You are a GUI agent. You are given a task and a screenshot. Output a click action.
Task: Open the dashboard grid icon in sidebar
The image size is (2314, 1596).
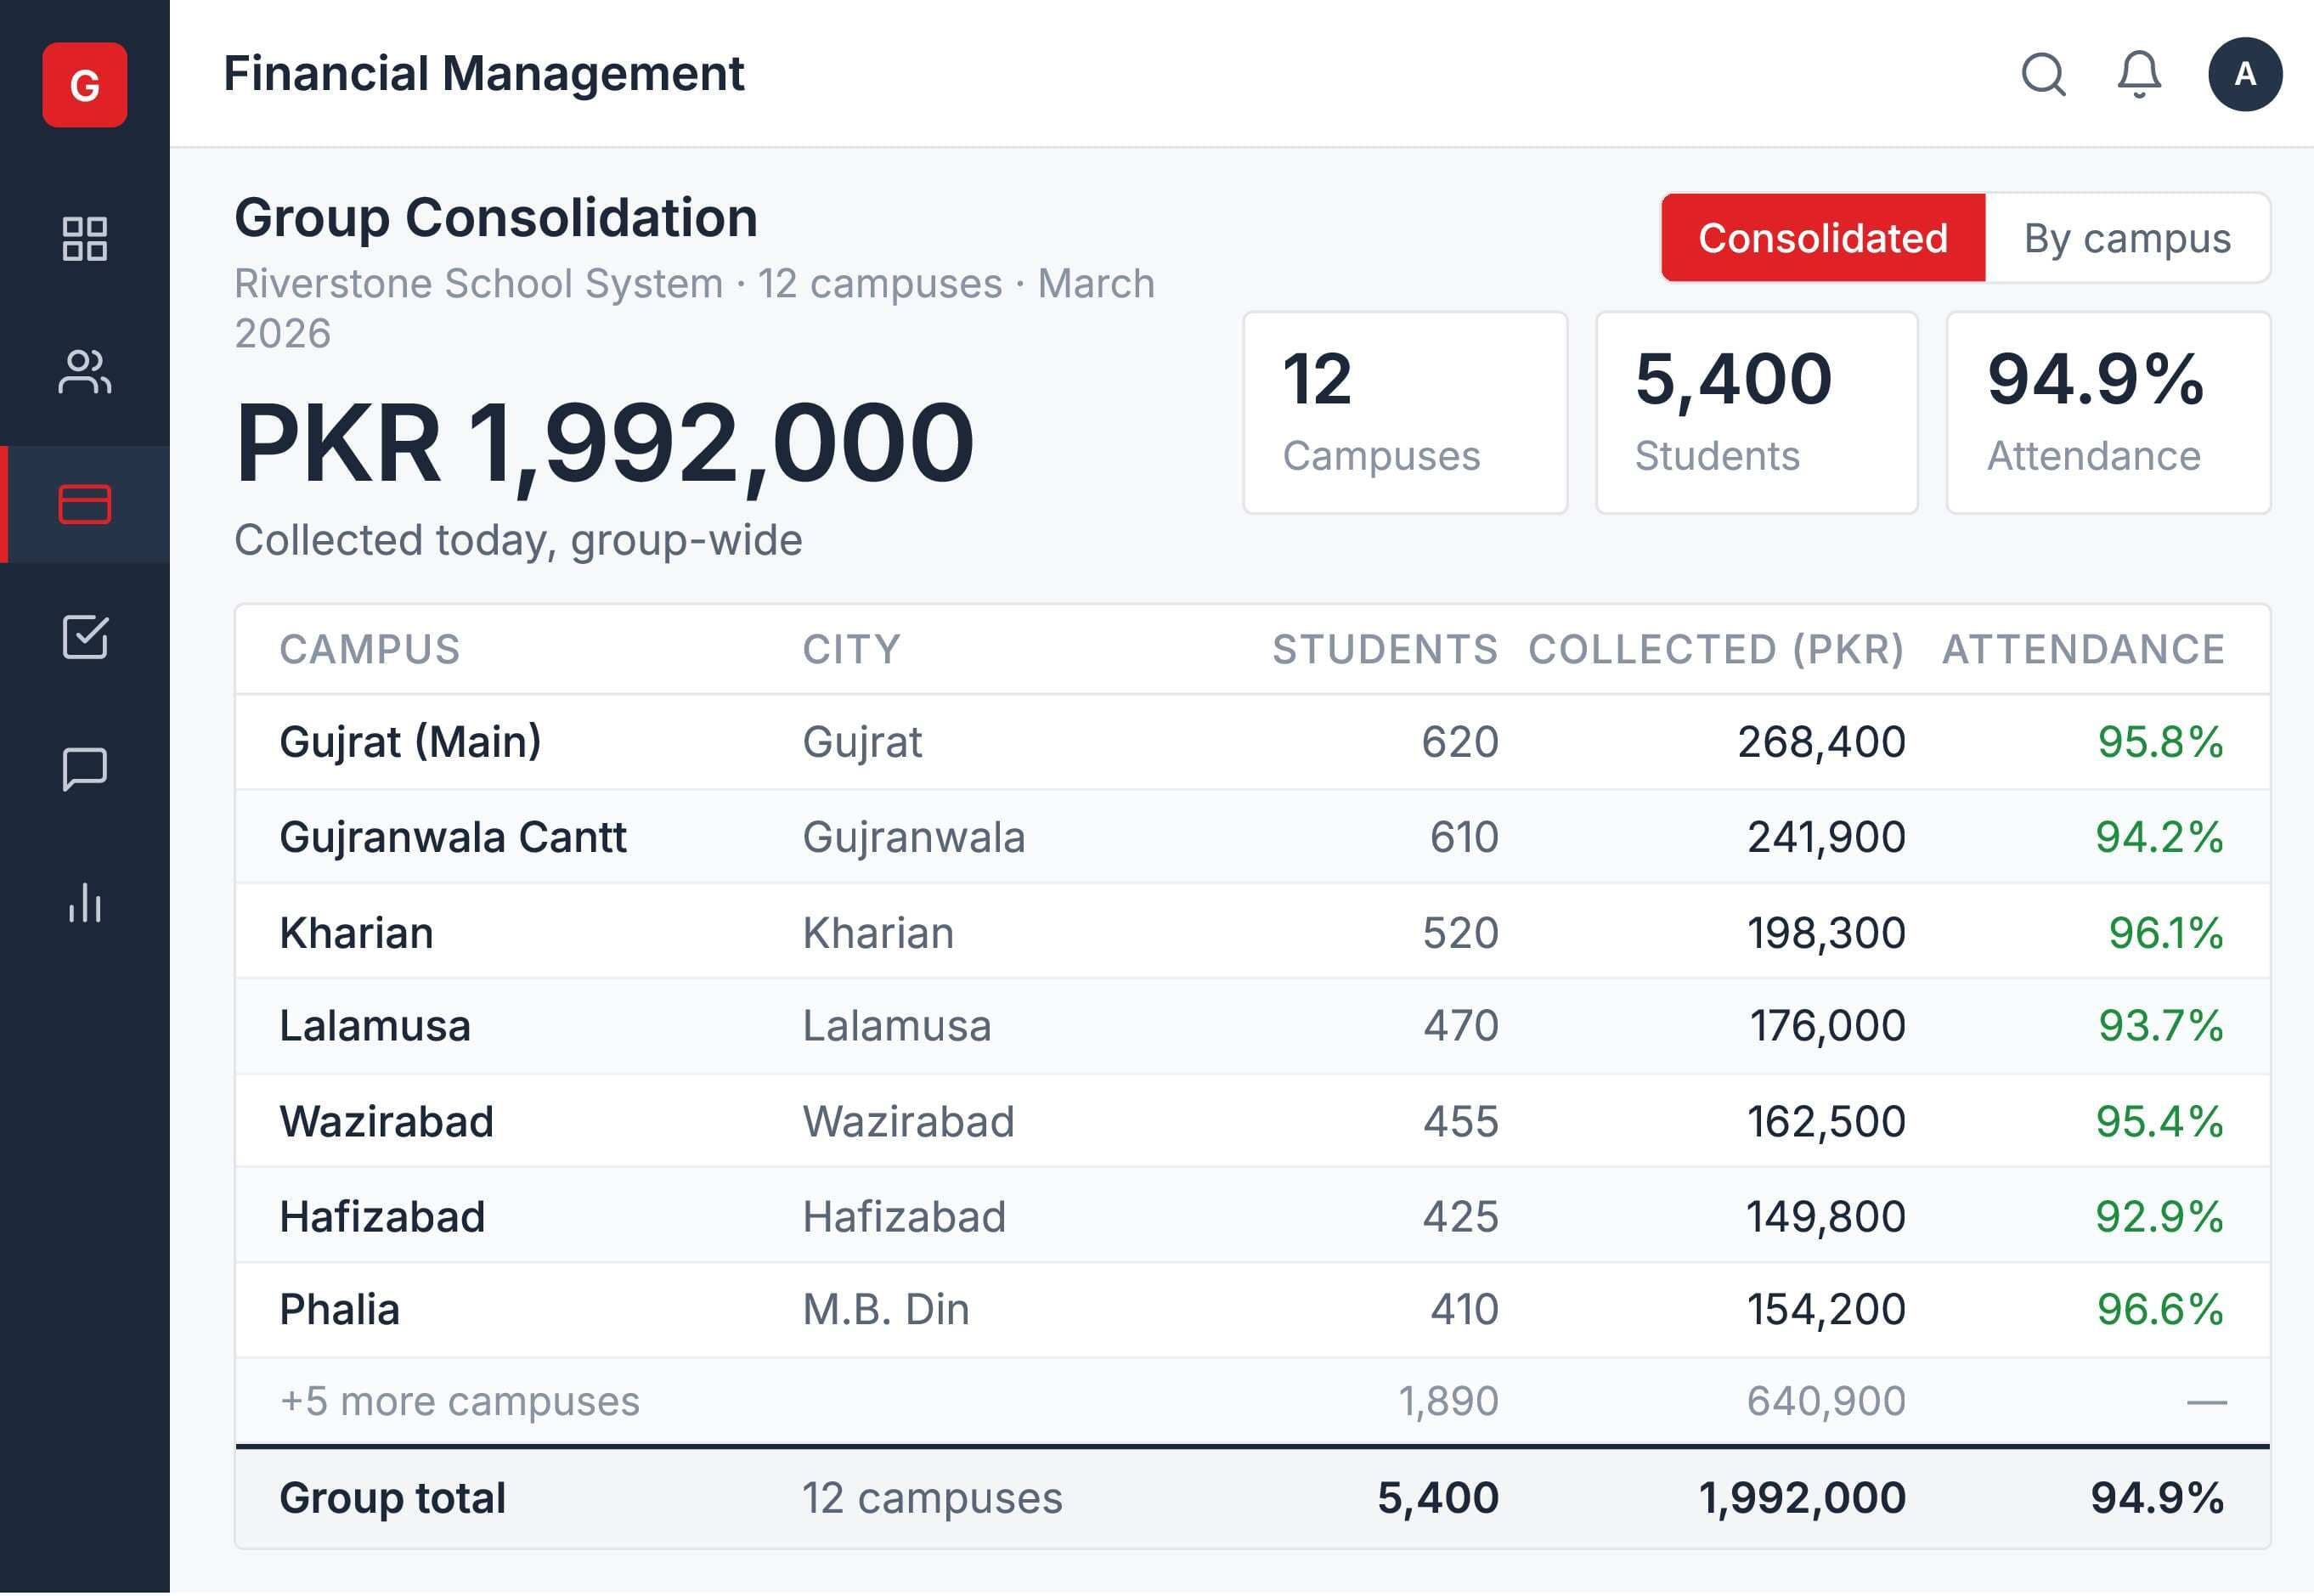pos(84,239)
